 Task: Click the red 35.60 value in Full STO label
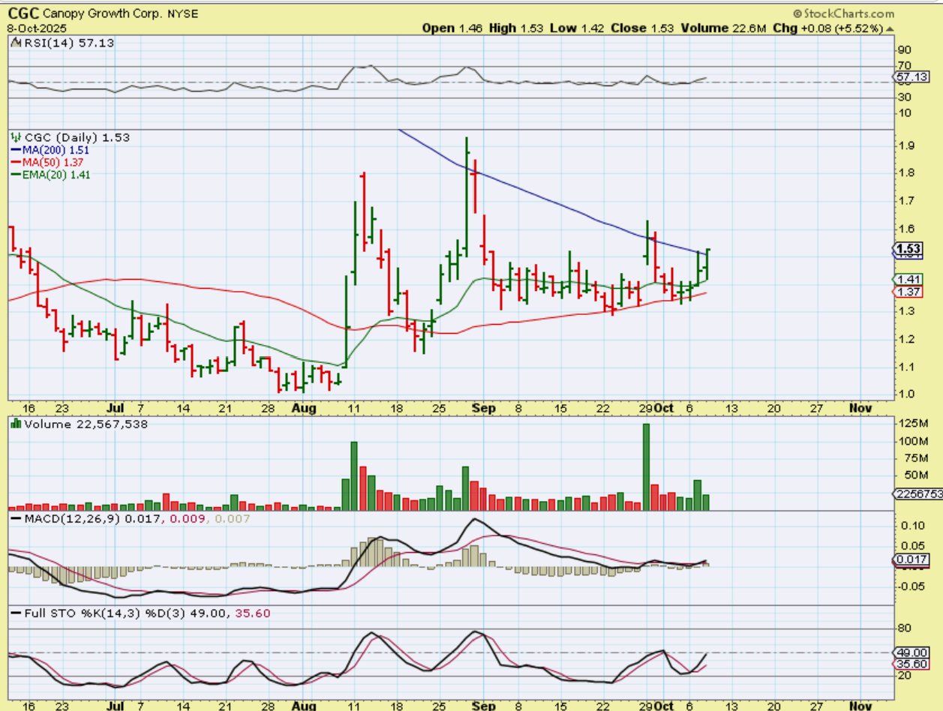(253, 613)
